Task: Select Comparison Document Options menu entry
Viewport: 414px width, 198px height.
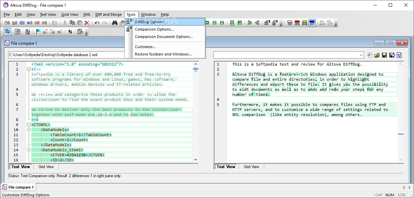Action: click(165, 37)
